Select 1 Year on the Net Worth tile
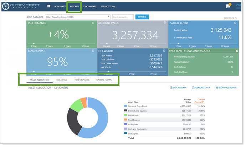The width and height of the screenshot is (246, 147). [132, 74]
